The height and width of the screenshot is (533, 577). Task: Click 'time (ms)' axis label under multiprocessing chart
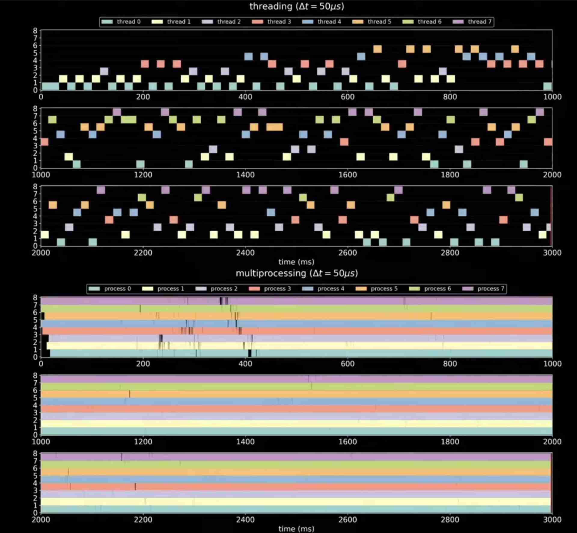coord(296,529)
